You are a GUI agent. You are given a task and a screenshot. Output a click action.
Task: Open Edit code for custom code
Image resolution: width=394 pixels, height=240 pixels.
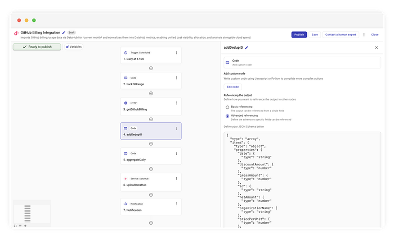232,87
